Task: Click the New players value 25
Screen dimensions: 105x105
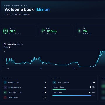Action: [x=45, y=92]
